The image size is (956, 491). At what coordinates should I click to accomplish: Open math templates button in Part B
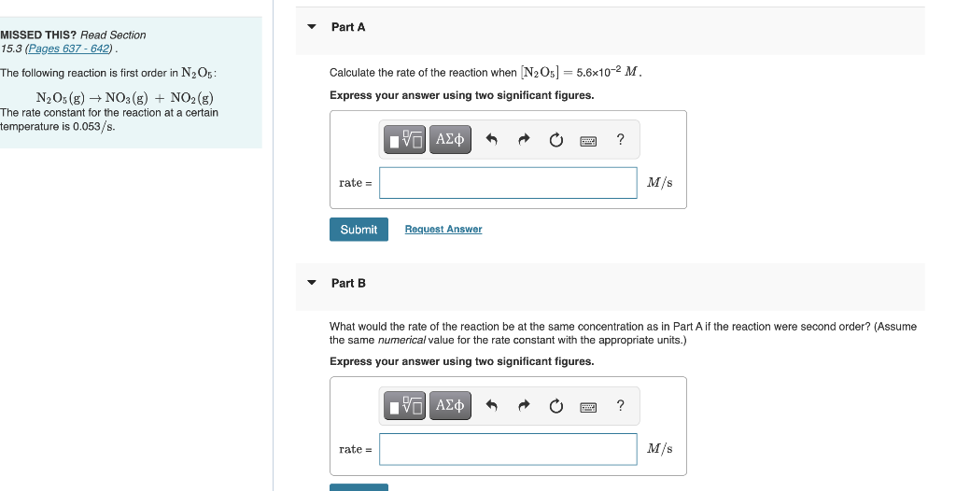tap(405, 406)
